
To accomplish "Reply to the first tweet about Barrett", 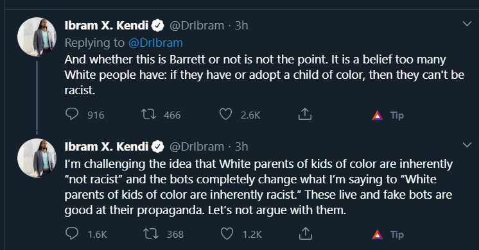I will point(72,114).
